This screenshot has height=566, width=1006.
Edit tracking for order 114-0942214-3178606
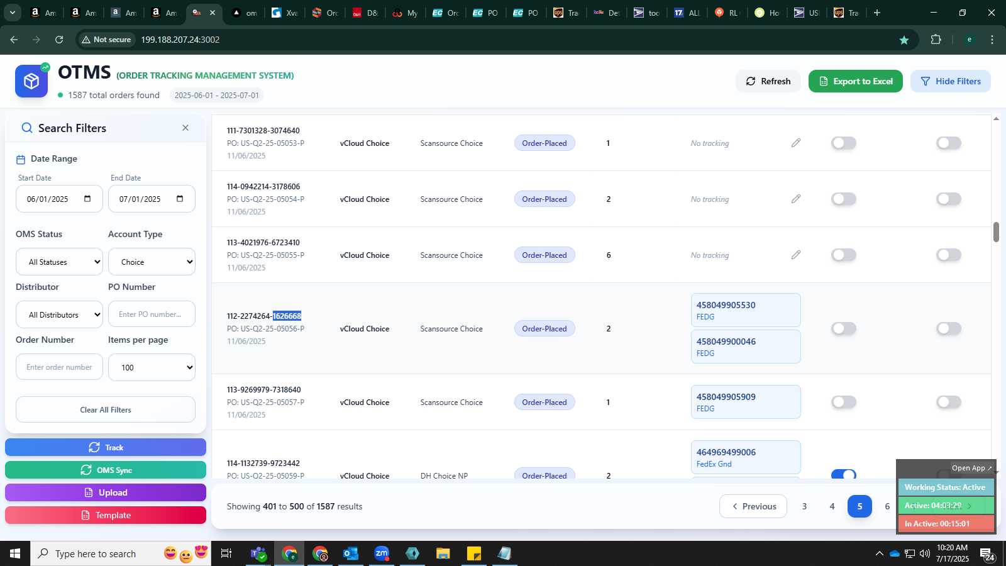click(x=796, y=199)
